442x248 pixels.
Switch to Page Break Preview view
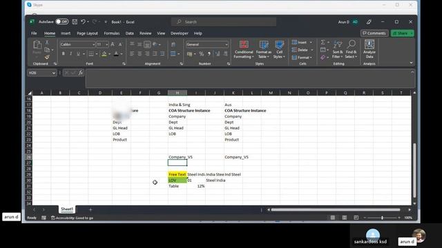356,218
